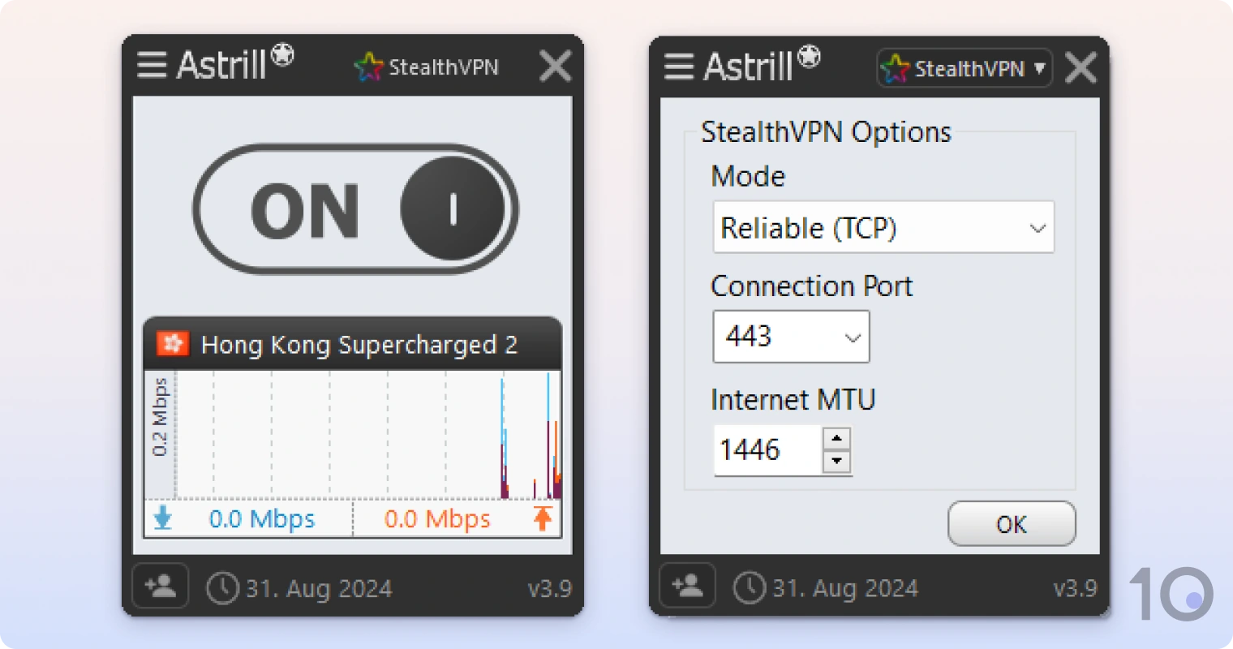Click the clock icon next to the date

click(x=221, y=588)
